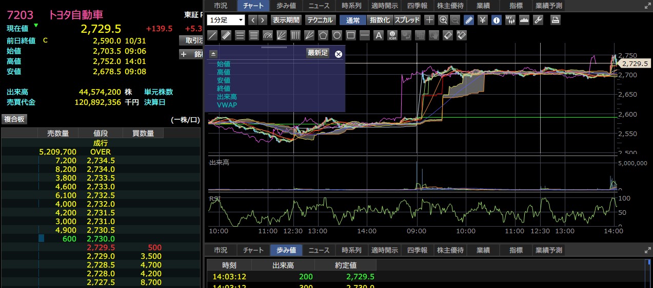The height and width of the screenshot is (288, 653).
Task: Switch bottom panel to チャート tab
Action: click(x=253, y=250)
